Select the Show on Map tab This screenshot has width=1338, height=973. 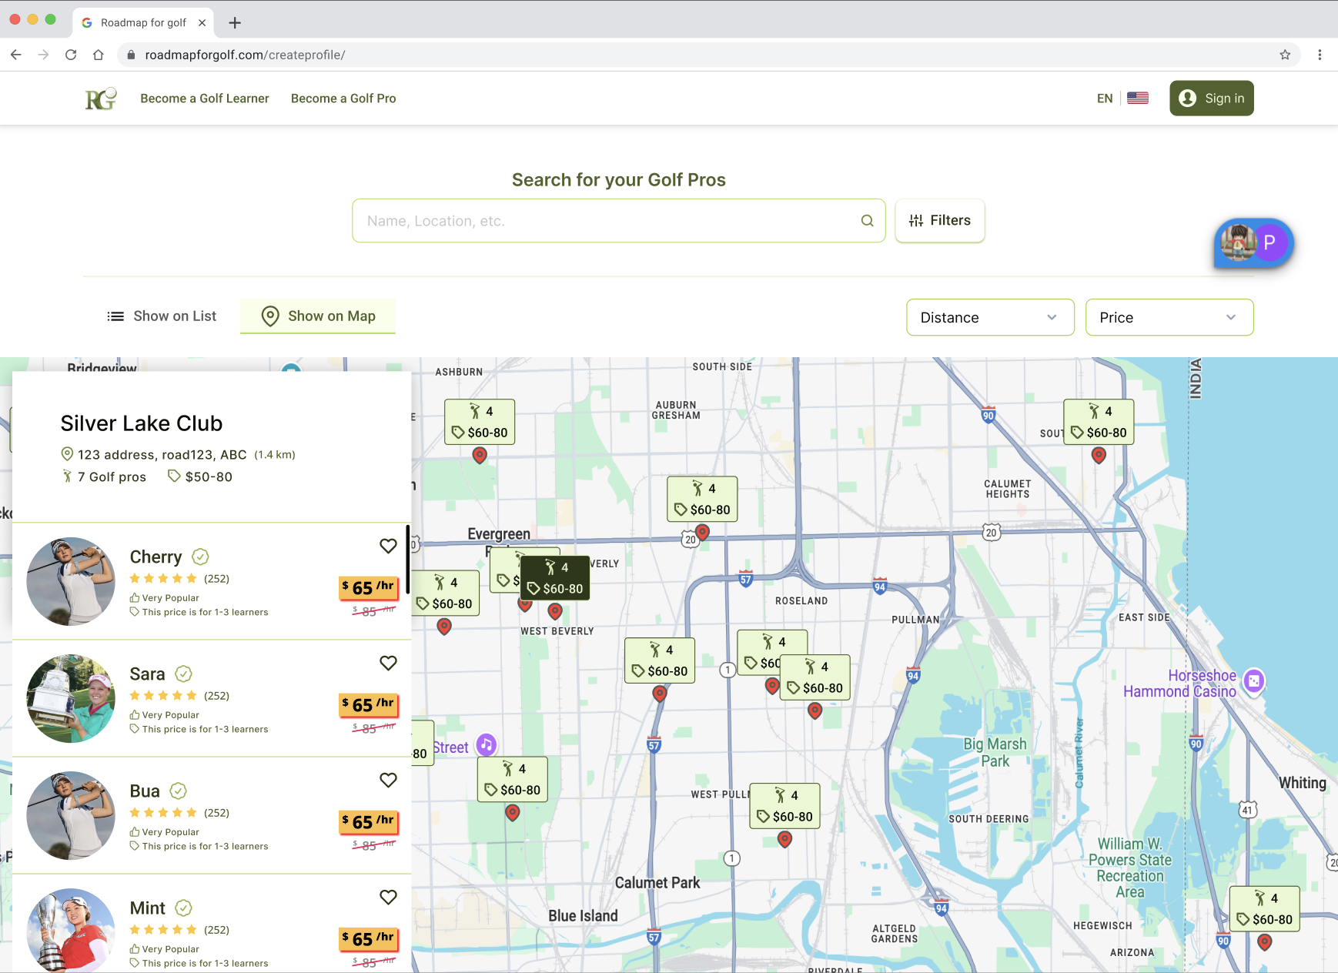(x=318, y=316)
